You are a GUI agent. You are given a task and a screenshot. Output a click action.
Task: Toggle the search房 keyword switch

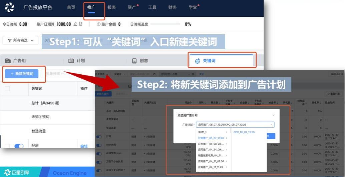coord(99,145)
